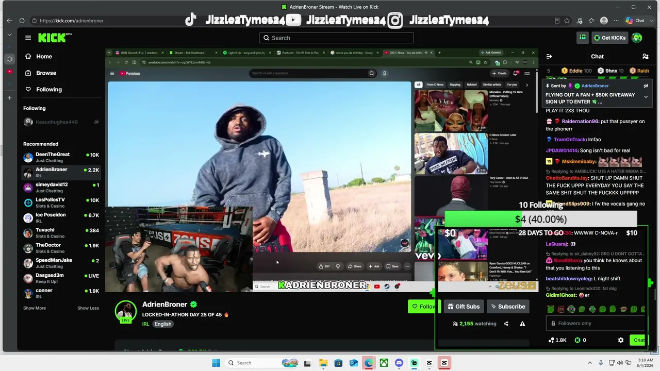Viewport: 660px width, 371px height.
Task: Open DeenTheGreat recommended channel
Action: tap(61, 157)
